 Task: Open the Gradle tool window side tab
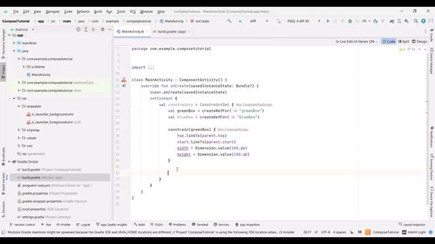[432, 35]
